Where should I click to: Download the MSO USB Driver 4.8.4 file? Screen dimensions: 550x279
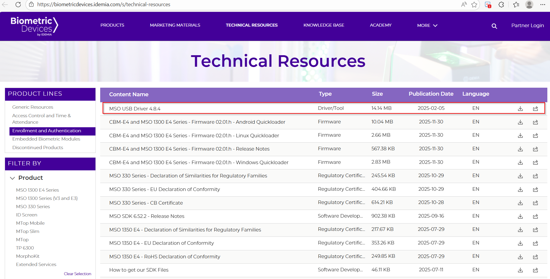coord(520,109)
